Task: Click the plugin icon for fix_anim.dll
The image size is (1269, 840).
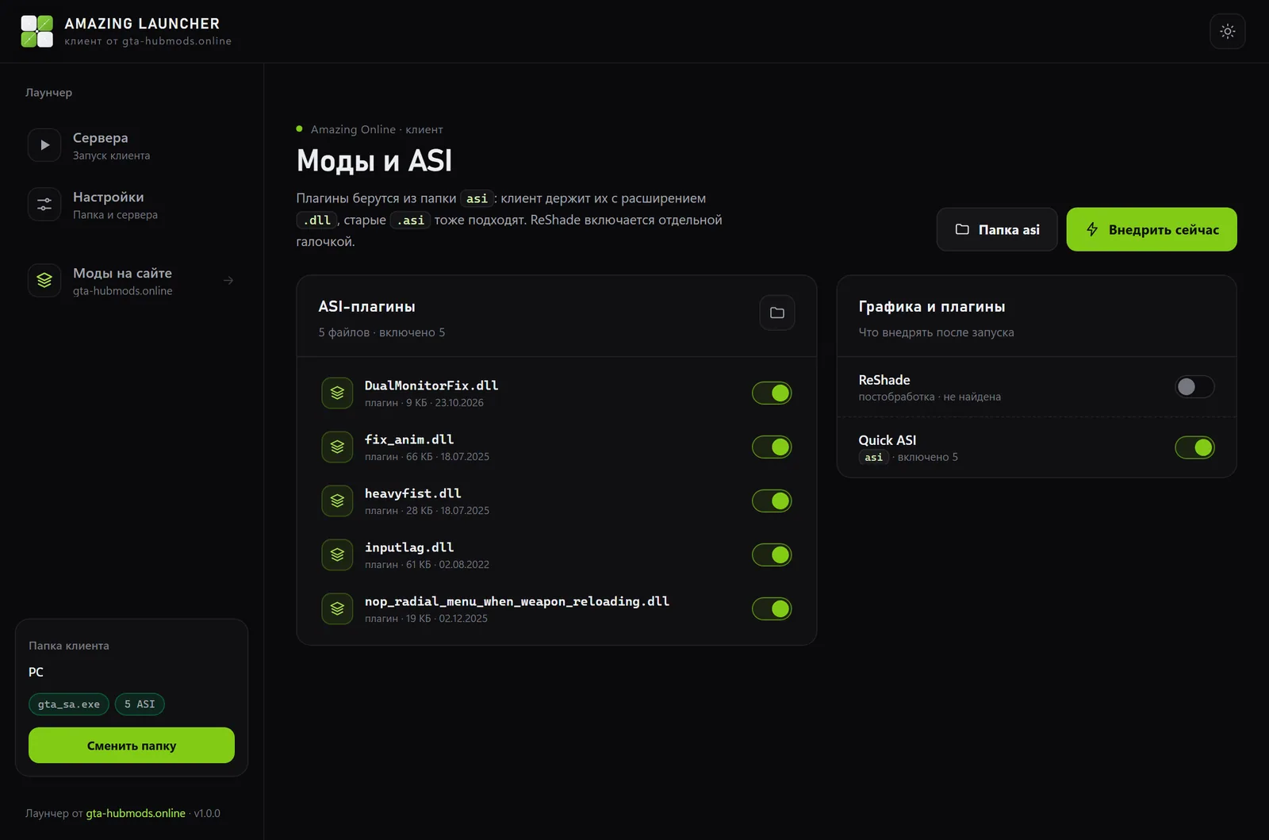Action: click(337, 447)
